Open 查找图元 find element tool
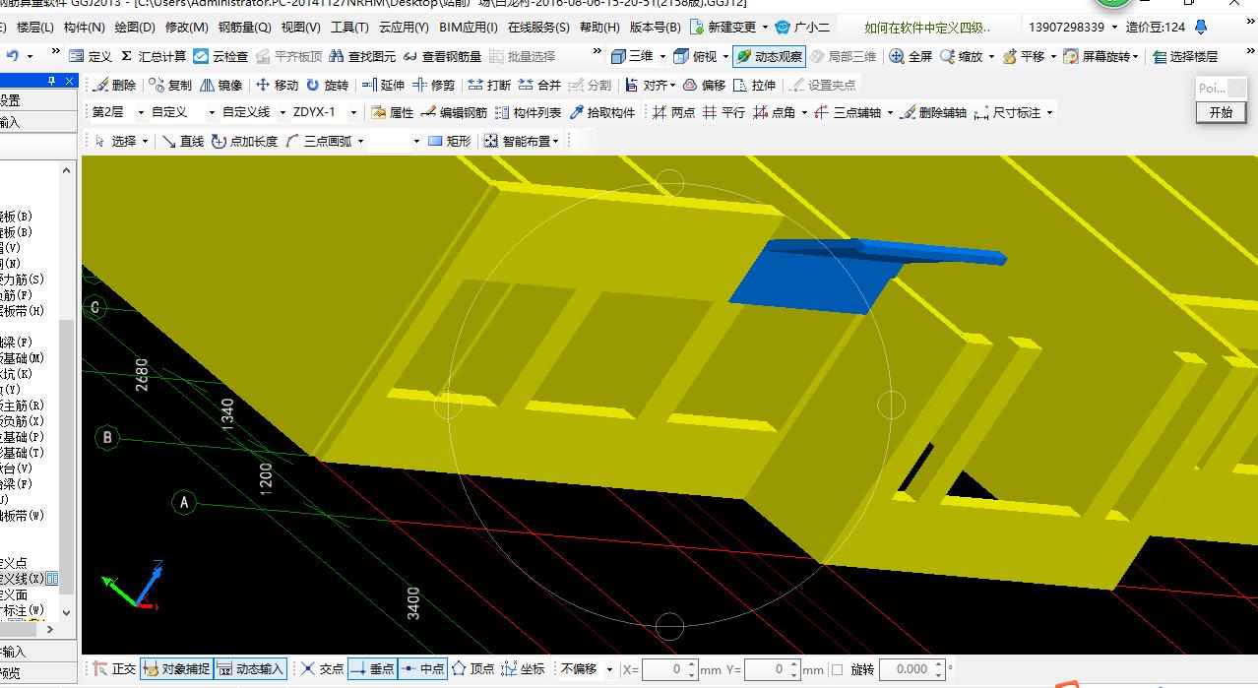 (x=364, y=56)
